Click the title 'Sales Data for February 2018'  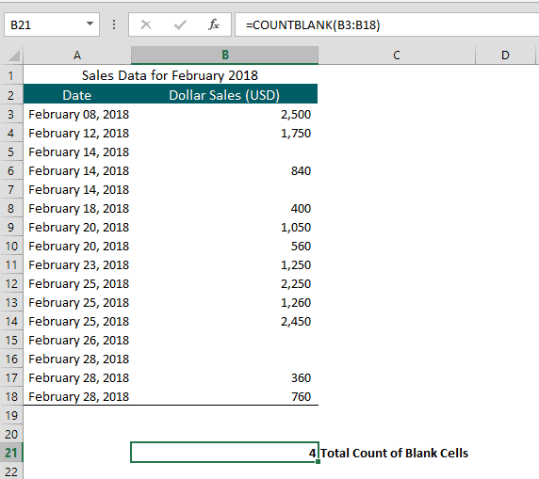(170, 75)
